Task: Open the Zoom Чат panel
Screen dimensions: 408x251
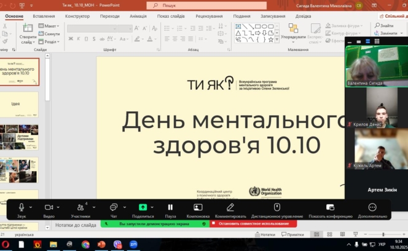Action: click(x=113, y=208)
